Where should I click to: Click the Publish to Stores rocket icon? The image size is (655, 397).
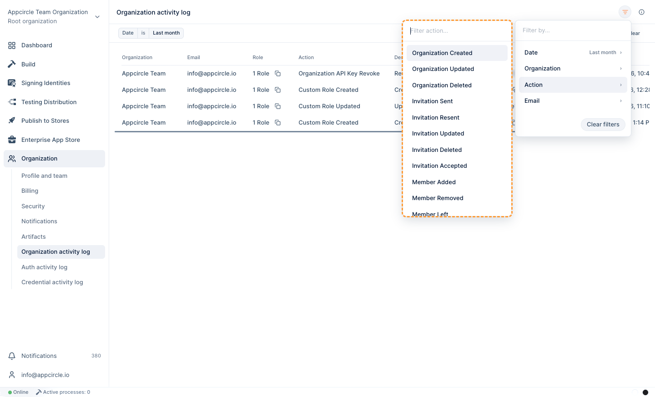(x=12, y=121)
